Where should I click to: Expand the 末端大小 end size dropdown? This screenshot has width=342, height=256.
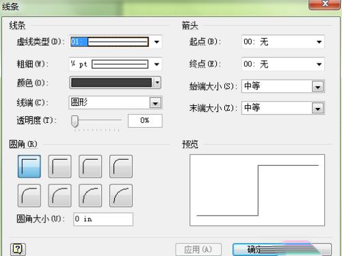point(318,109)
